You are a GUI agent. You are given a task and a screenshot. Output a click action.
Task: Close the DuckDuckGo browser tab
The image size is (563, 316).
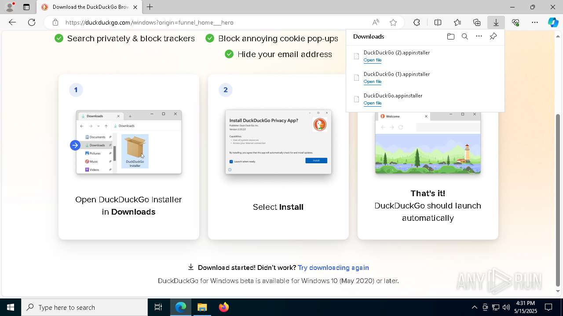tap(135, 7)
